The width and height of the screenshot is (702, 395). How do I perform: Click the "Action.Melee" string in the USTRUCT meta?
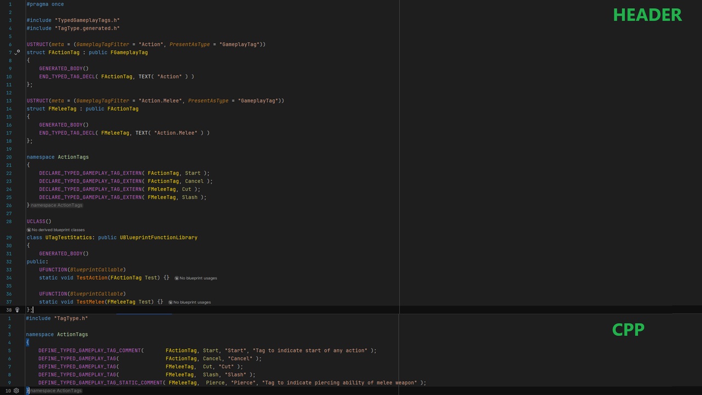160,101
